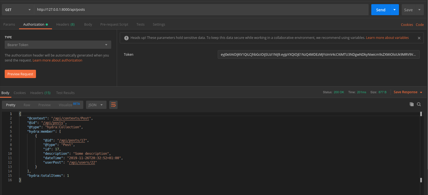Click the Save request button
Image resolution: width=428 pixels, height=195 pixels.
coord(408,10)
